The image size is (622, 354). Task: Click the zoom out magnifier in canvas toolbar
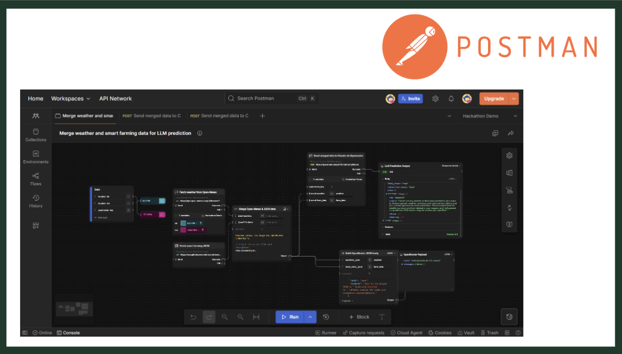[x=225, y=317]
